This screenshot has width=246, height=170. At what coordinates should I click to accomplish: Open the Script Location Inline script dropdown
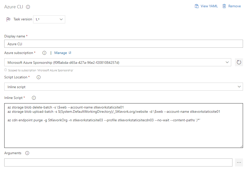[123, 87]
